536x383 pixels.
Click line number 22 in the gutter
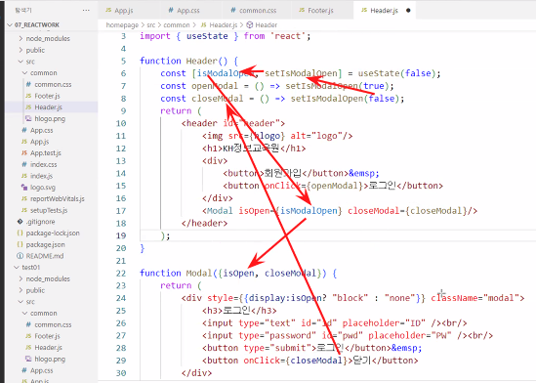(121, 274)
